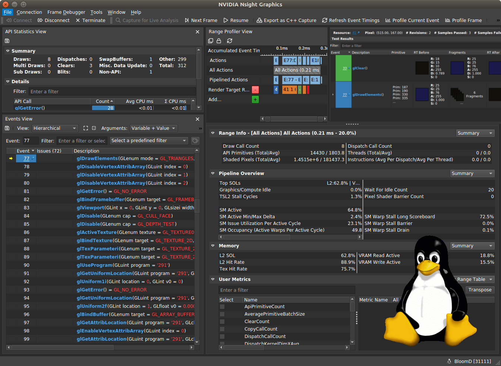The height and width of the screenshot is (366, 501).
Task: Click Fragments color swatch in glClear row
Action: click(457, 68)
